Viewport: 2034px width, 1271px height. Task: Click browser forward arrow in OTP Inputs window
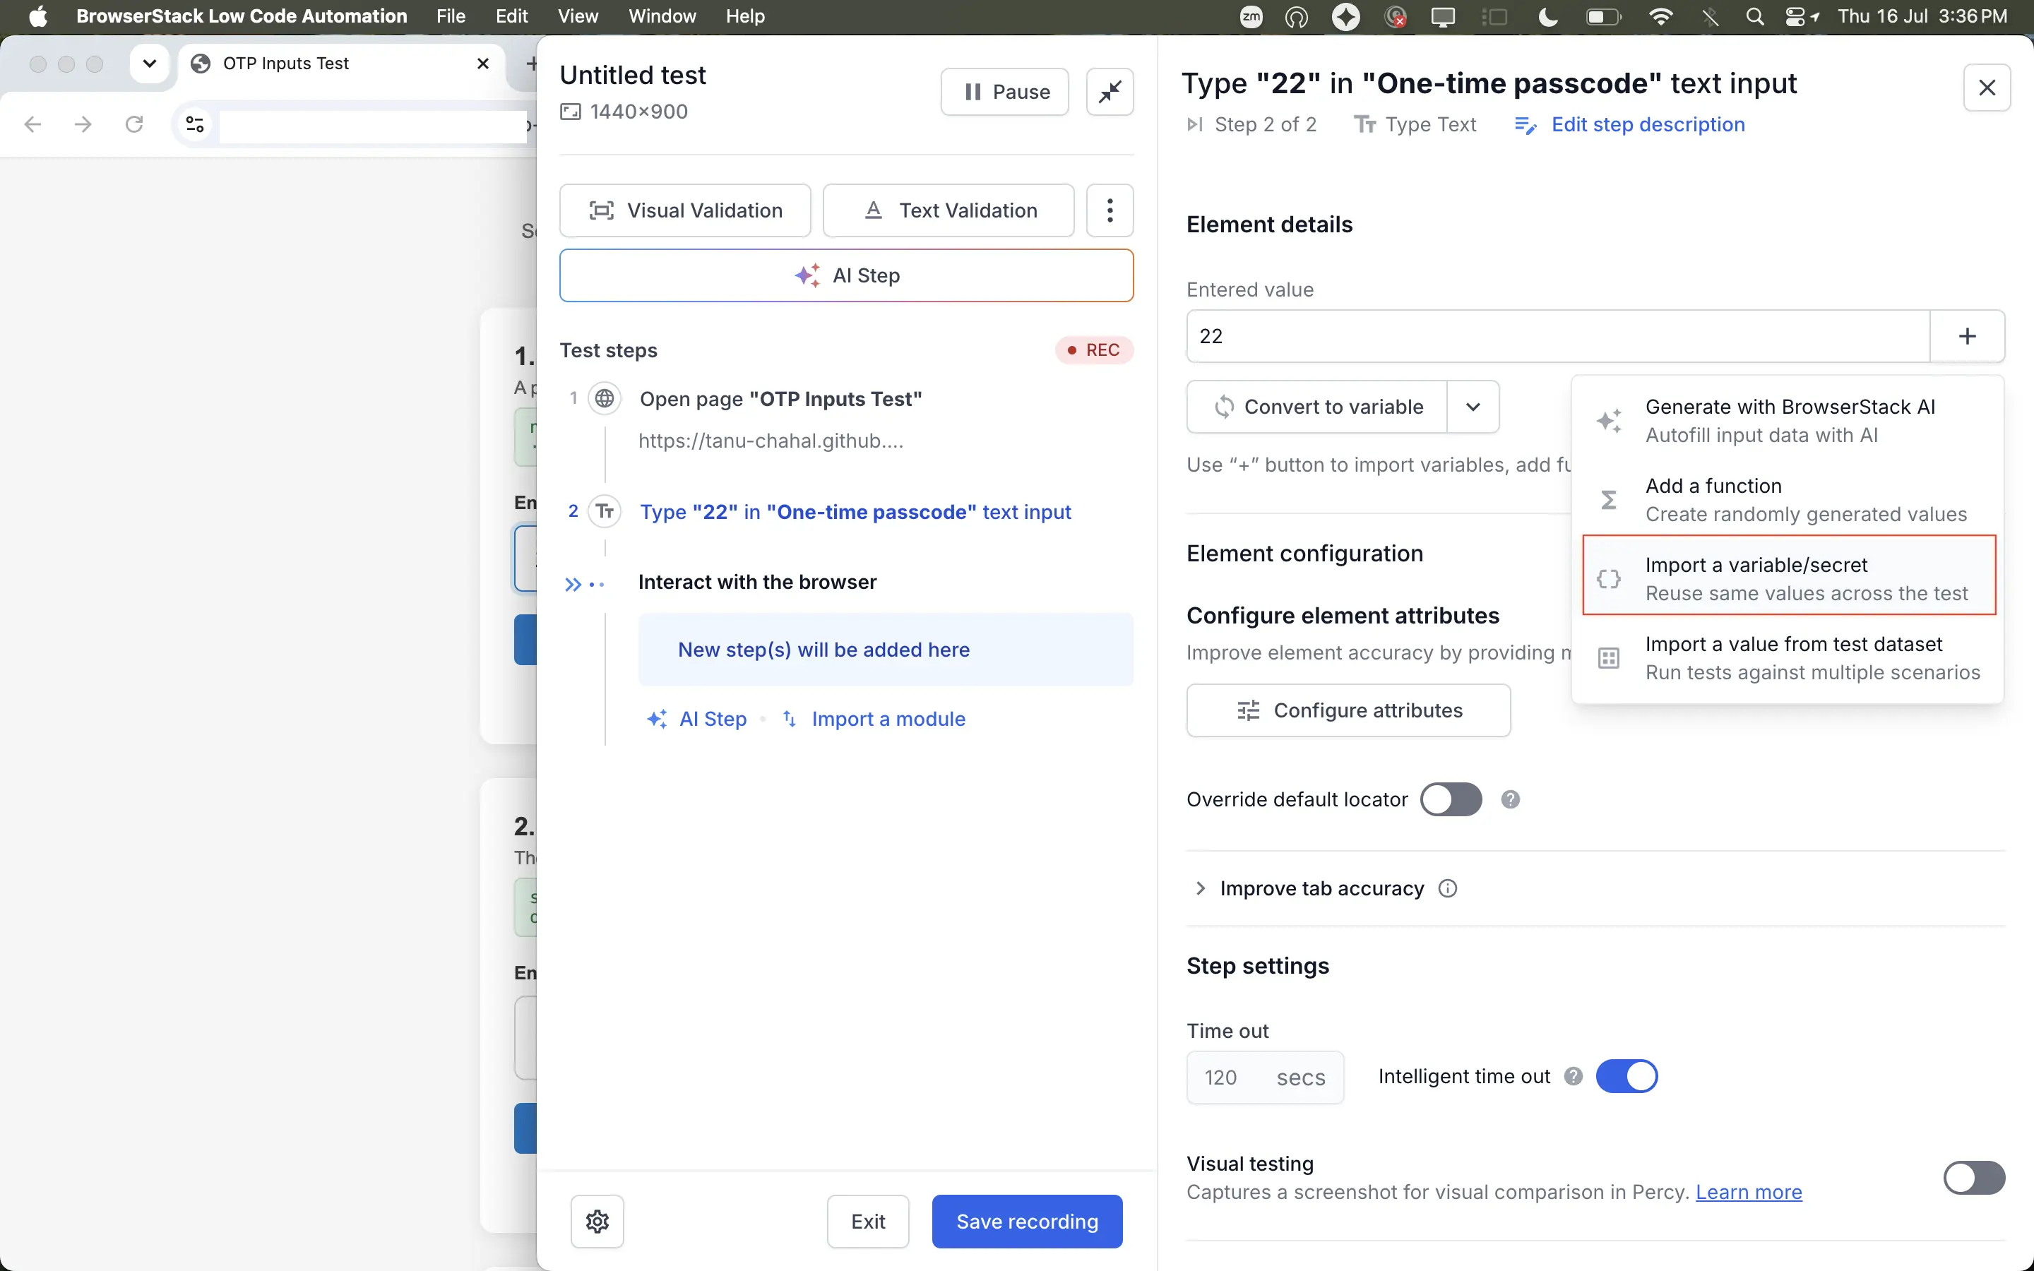[83, 124]
